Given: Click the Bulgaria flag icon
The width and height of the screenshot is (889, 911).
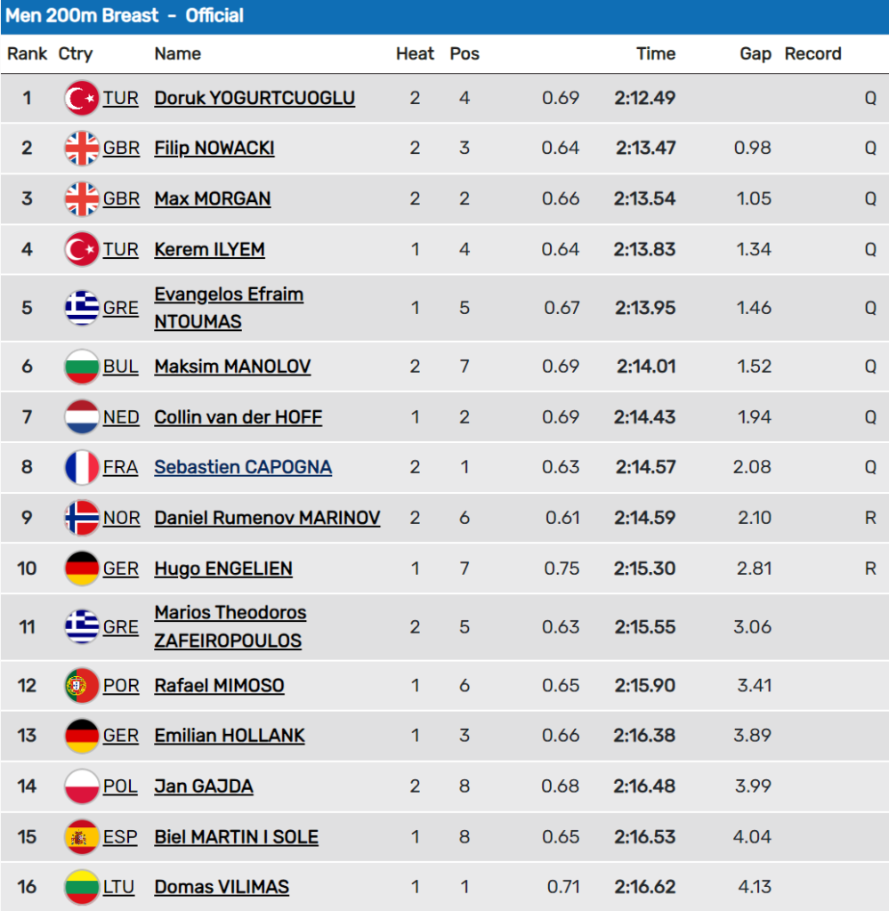Looking at the screenshot, I should (x=82, y=367).
